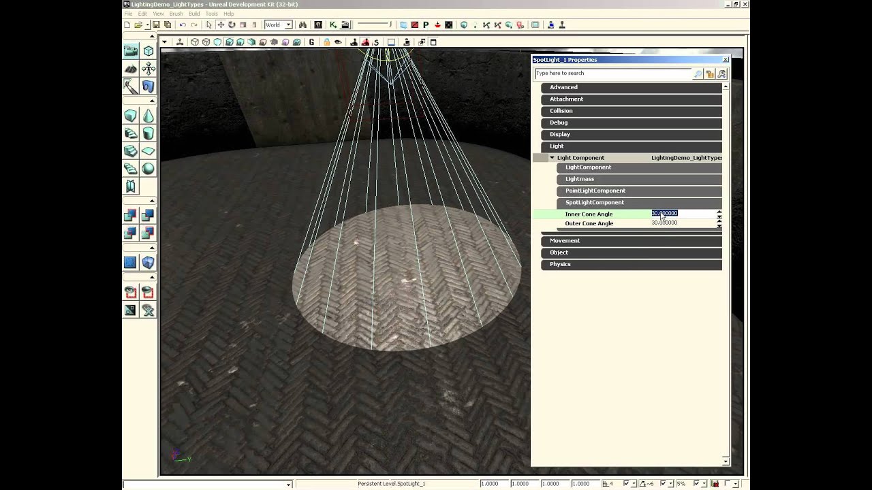The image size is (872, 490).
Task: Click the properties panel vertical scrollbar
Action: [726, 274]
